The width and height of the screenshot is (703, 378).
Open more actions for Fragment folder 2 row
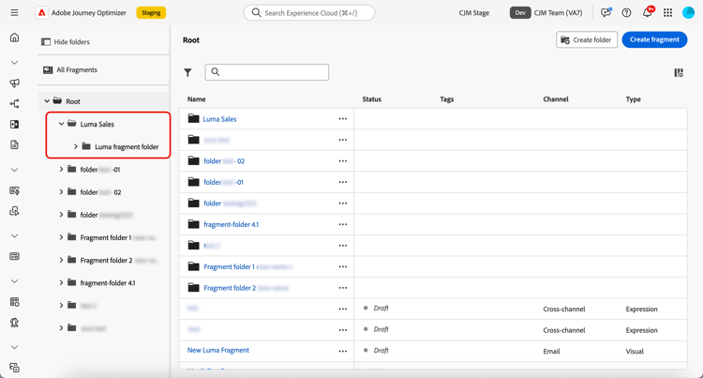[343, 288]
